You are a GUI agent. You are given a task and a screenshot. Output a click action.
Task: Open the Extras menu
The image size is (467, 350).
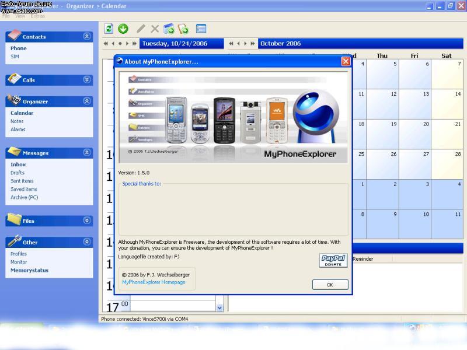[37, 16]
